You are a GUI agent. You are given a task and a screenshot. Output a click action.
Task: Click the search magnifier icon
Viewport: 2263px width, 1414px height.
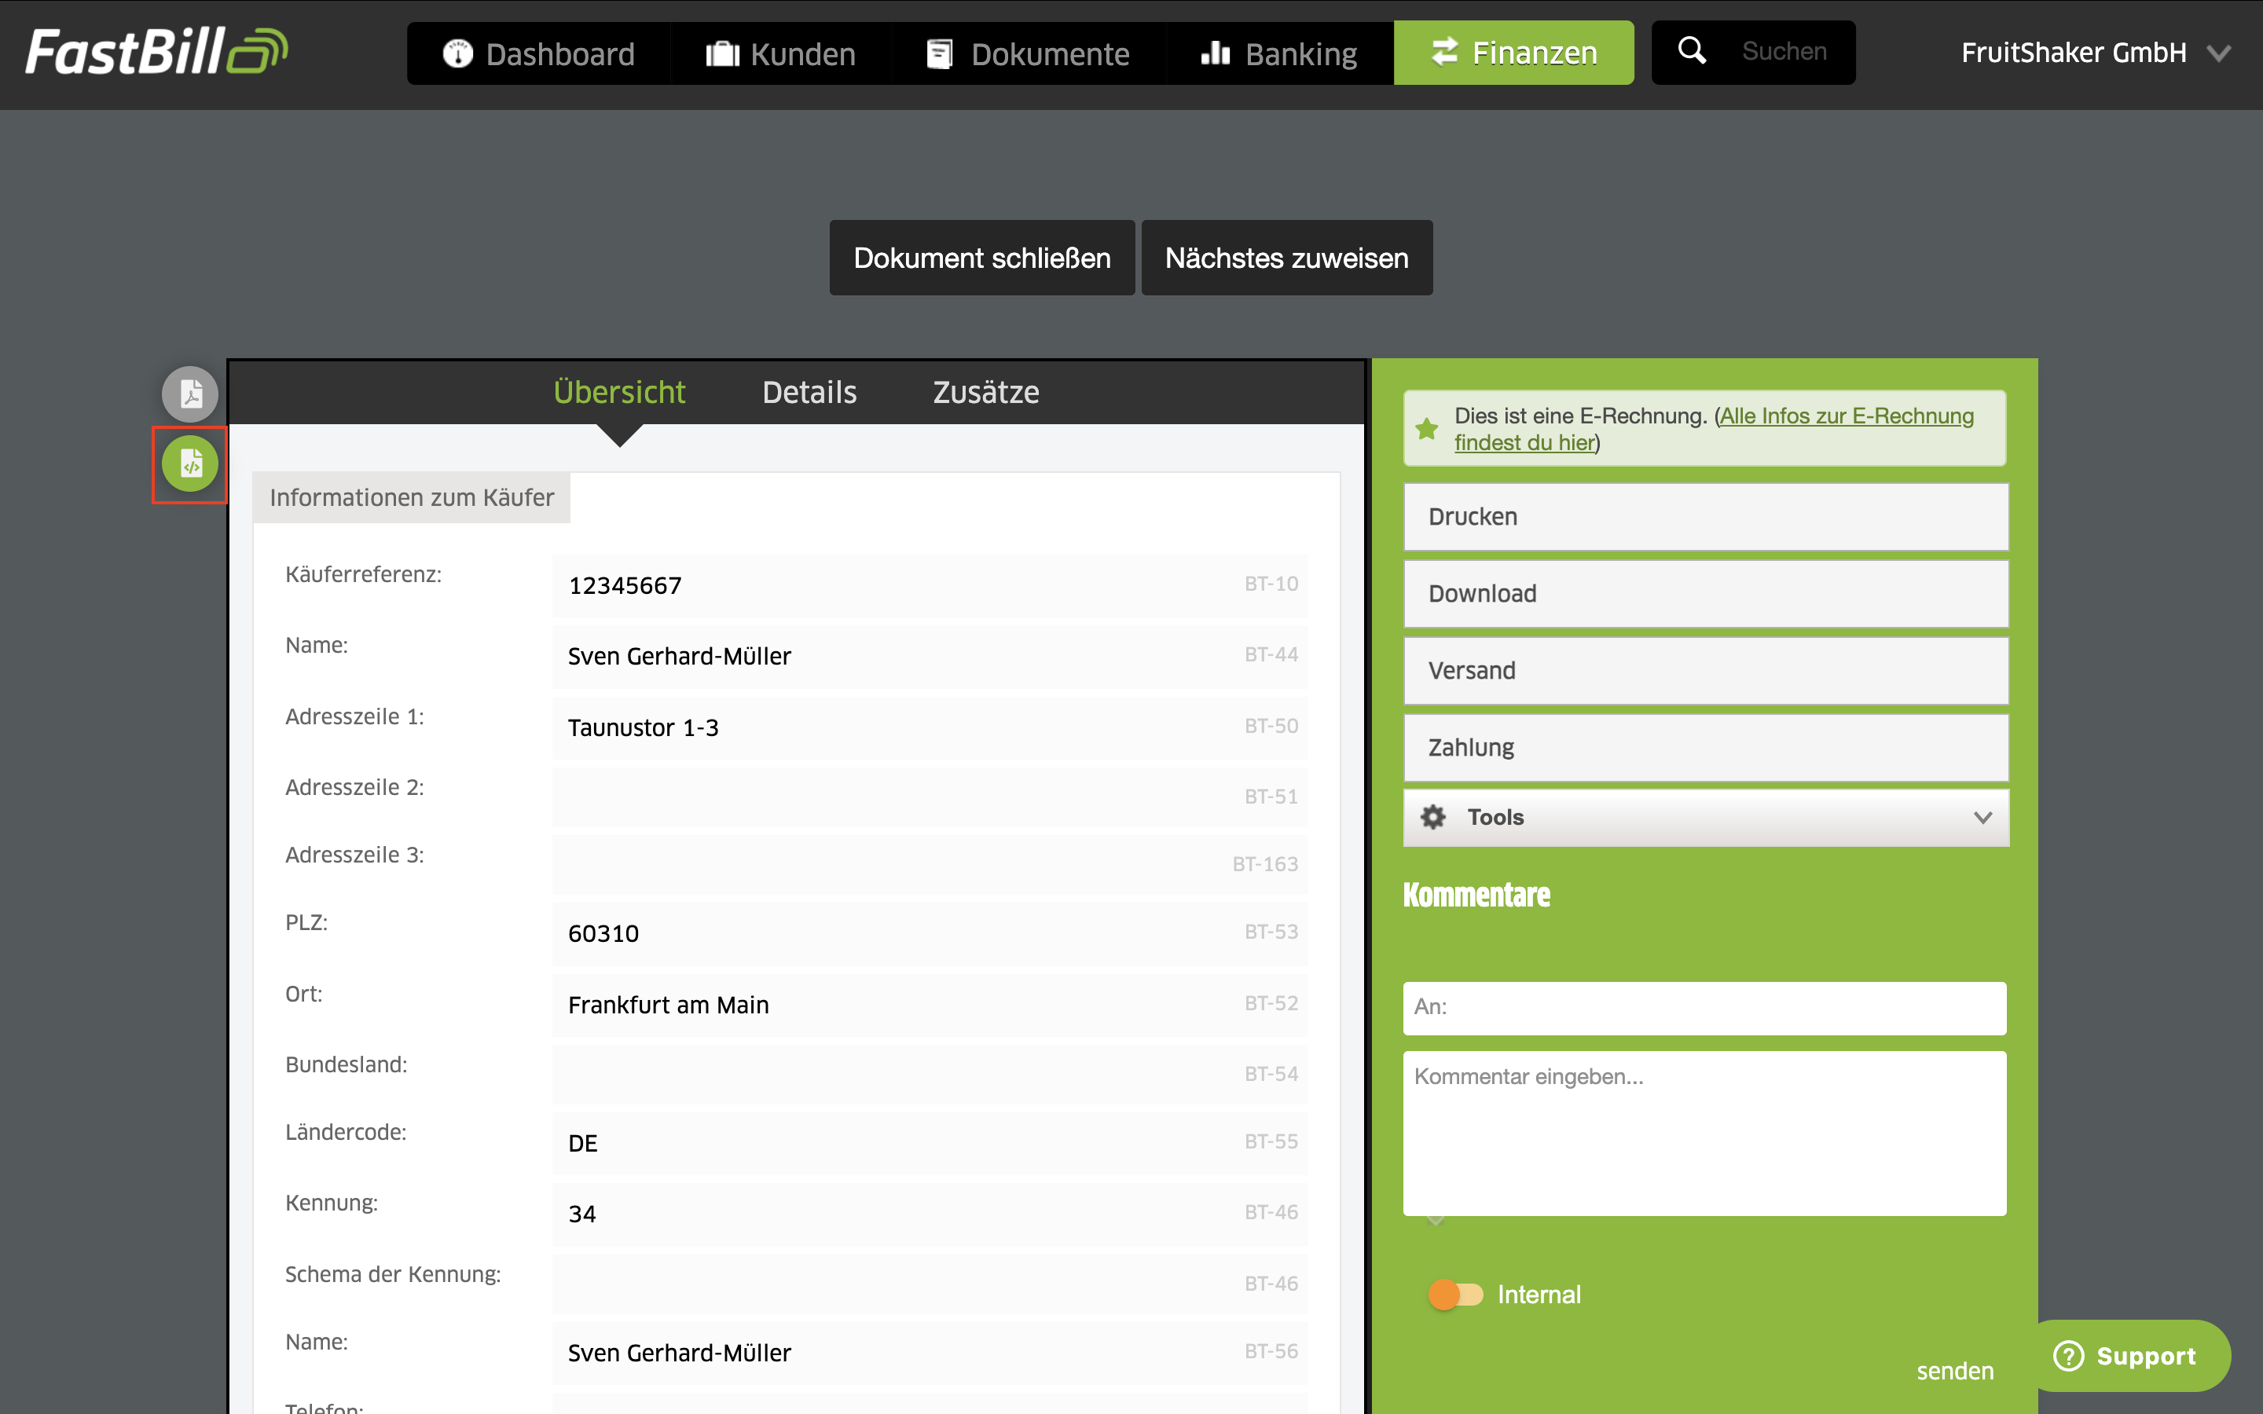pyautogui.click(x=1692, y=51)
